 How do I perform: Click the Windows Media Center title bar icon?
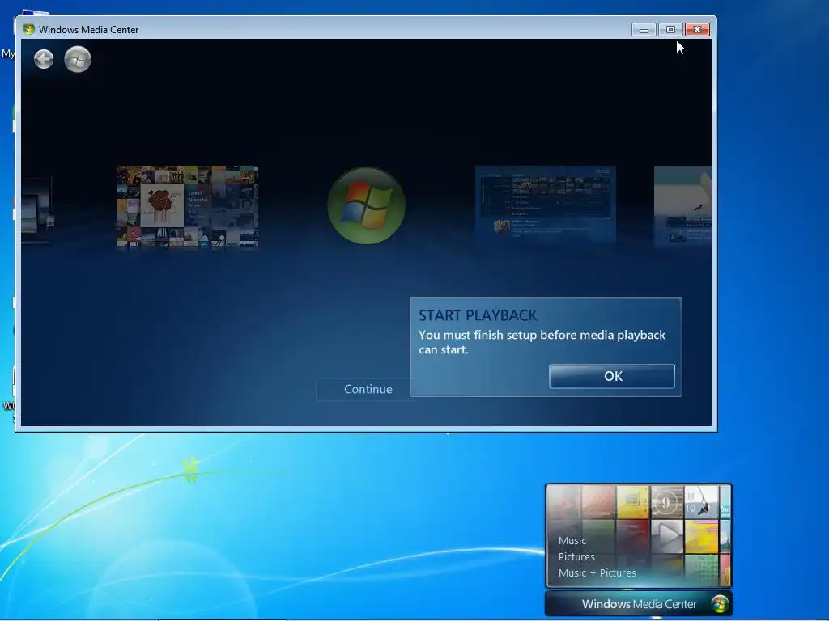pyautogui.click(x=28, y=29)
